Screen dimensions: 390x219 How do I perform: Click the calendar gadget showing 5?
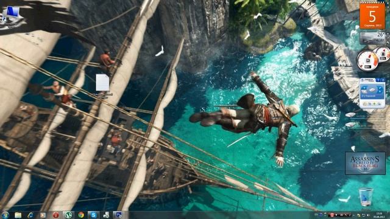[372, 15]
